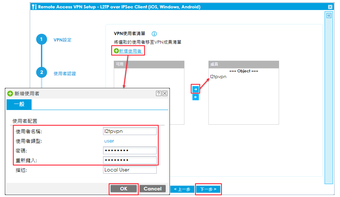The height and width of the screenshot is (197, 340).
Task: Select l2tpvpn in the 成員 list
Action: point(218,77)
